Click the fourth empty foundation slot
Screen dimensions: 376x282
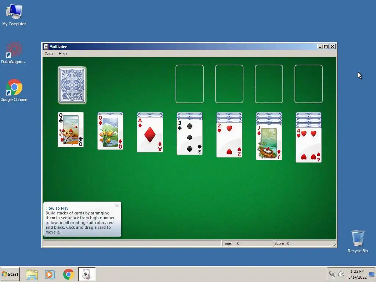coord(308,84)
